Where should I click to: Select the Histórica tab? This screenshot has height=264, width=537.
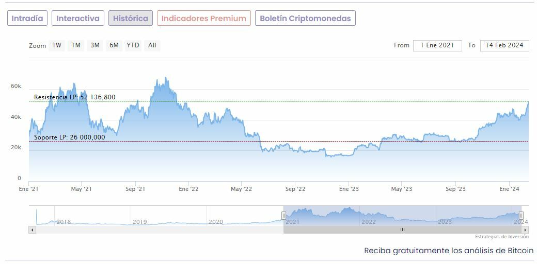click(x=131, y=19)
